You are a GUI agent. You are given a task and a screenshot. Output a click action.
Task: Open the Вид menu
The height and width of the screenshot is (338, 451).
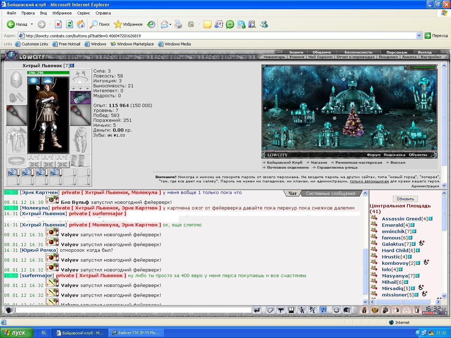click(43, 13)
